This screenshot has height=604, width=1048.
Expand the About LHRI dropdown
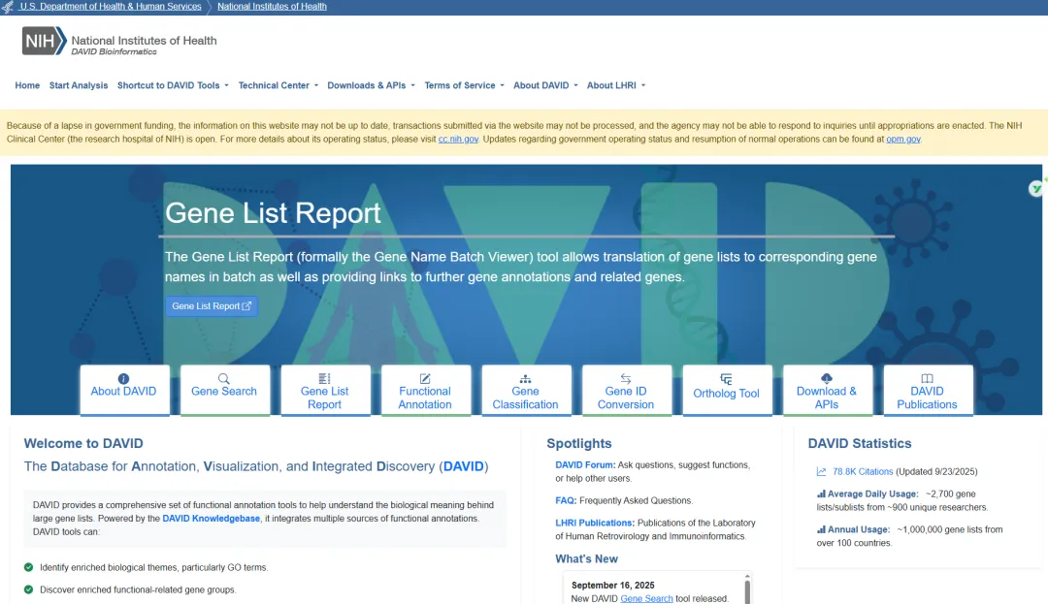pyautogui.click(x=615, y=85)
